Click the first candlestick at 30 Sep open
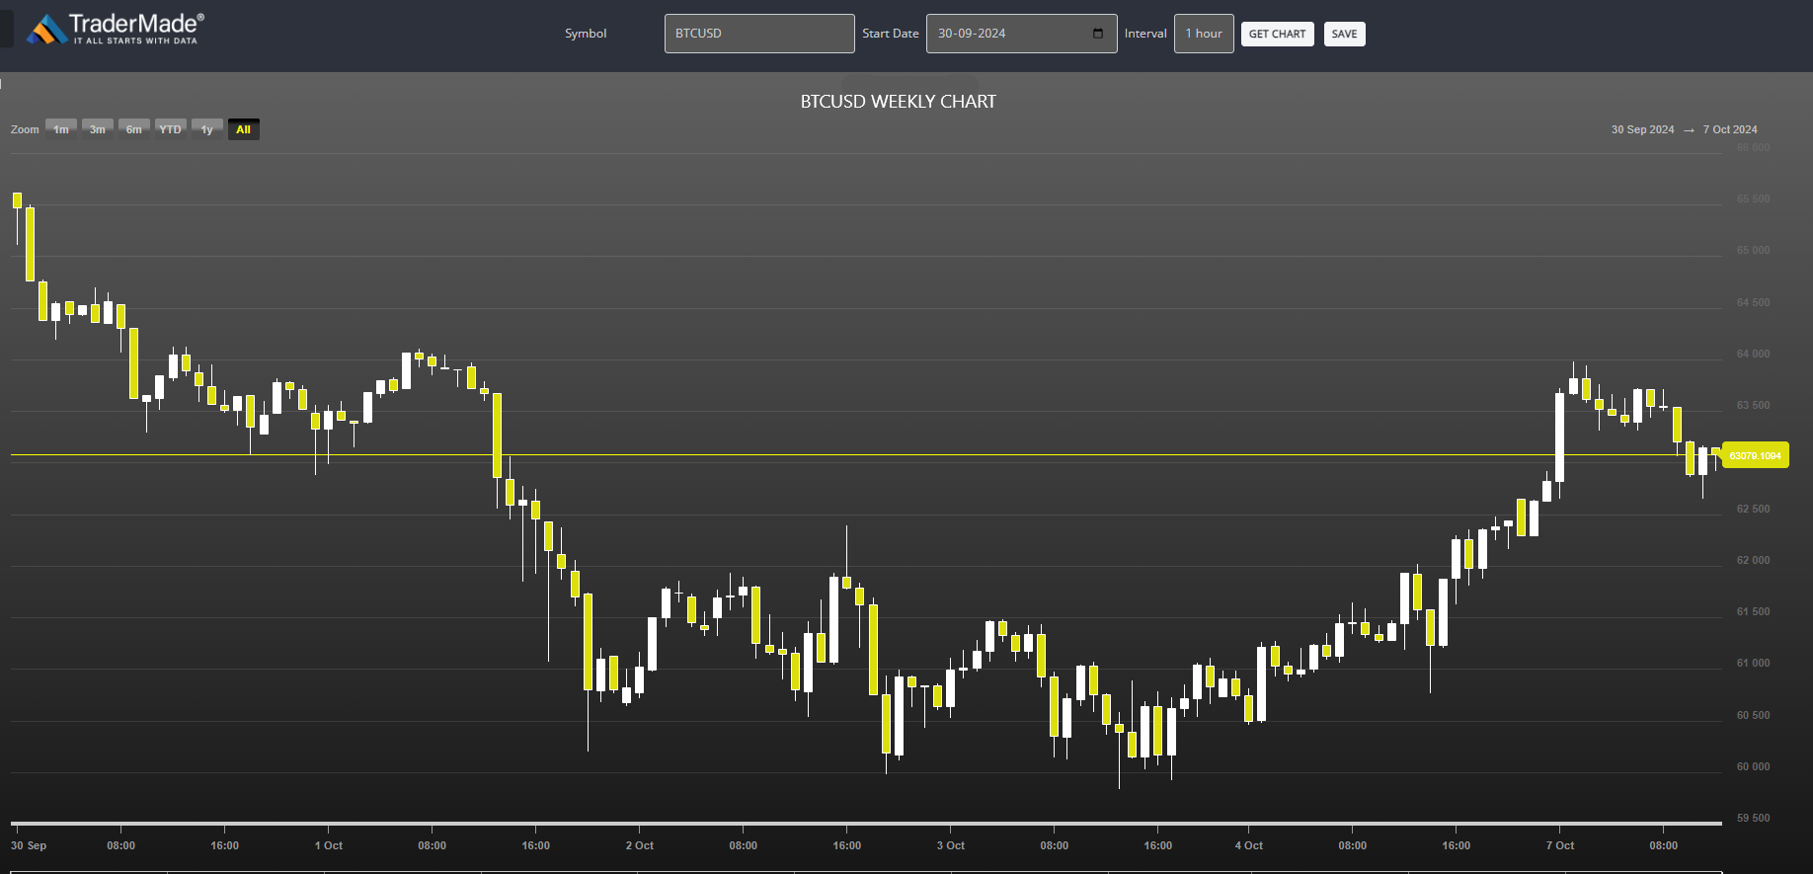 (x=17, y=200)
